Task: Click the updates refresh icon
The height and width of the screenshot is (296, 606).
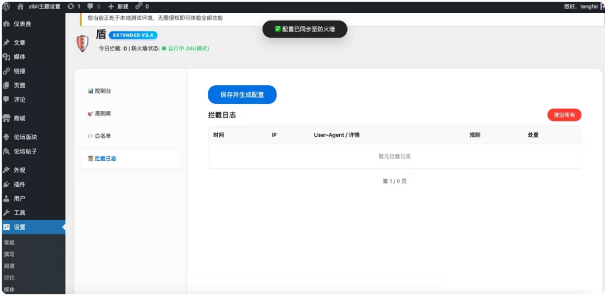Action: point(71,6)
